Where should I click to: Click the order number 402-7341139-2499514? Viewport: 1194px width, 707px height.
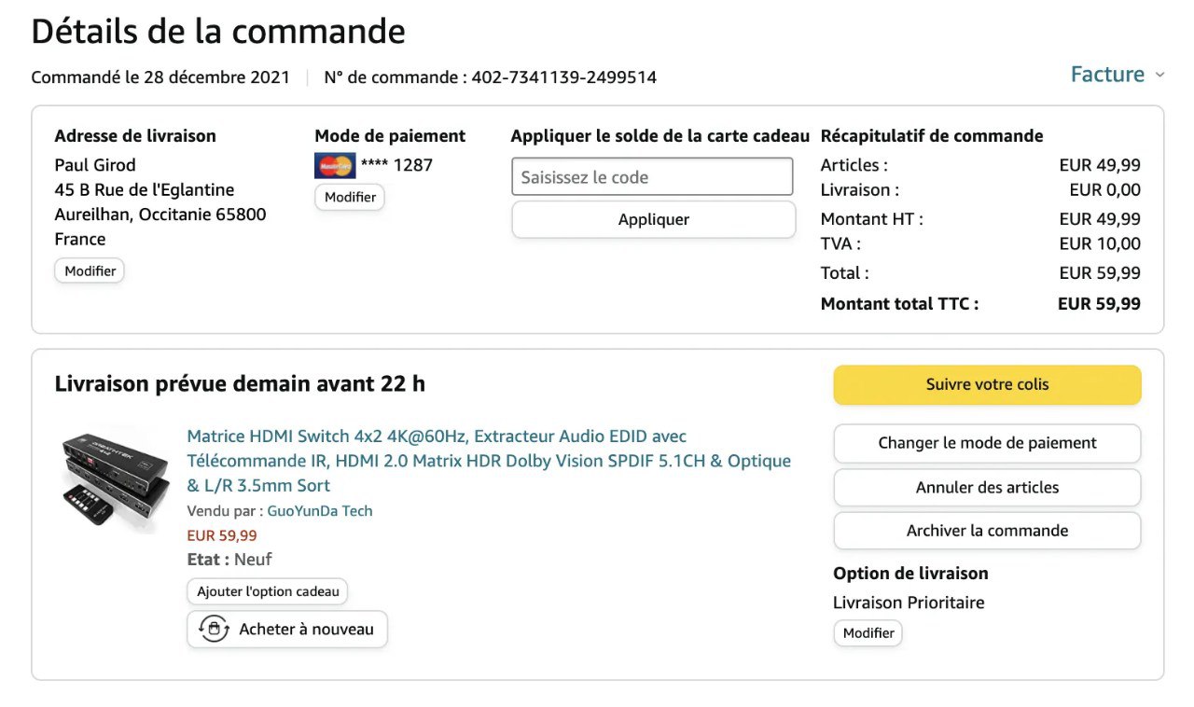pyautogui.click(x=563, y=77)
